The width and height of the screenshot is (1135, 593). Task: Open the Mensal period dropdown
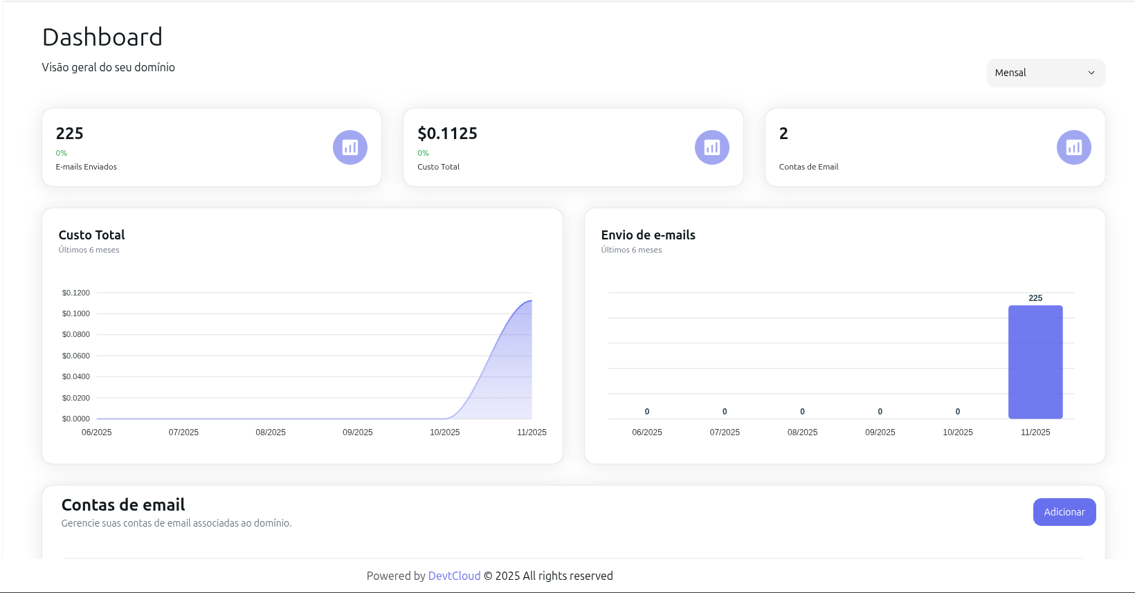[x=1045, y=73]
